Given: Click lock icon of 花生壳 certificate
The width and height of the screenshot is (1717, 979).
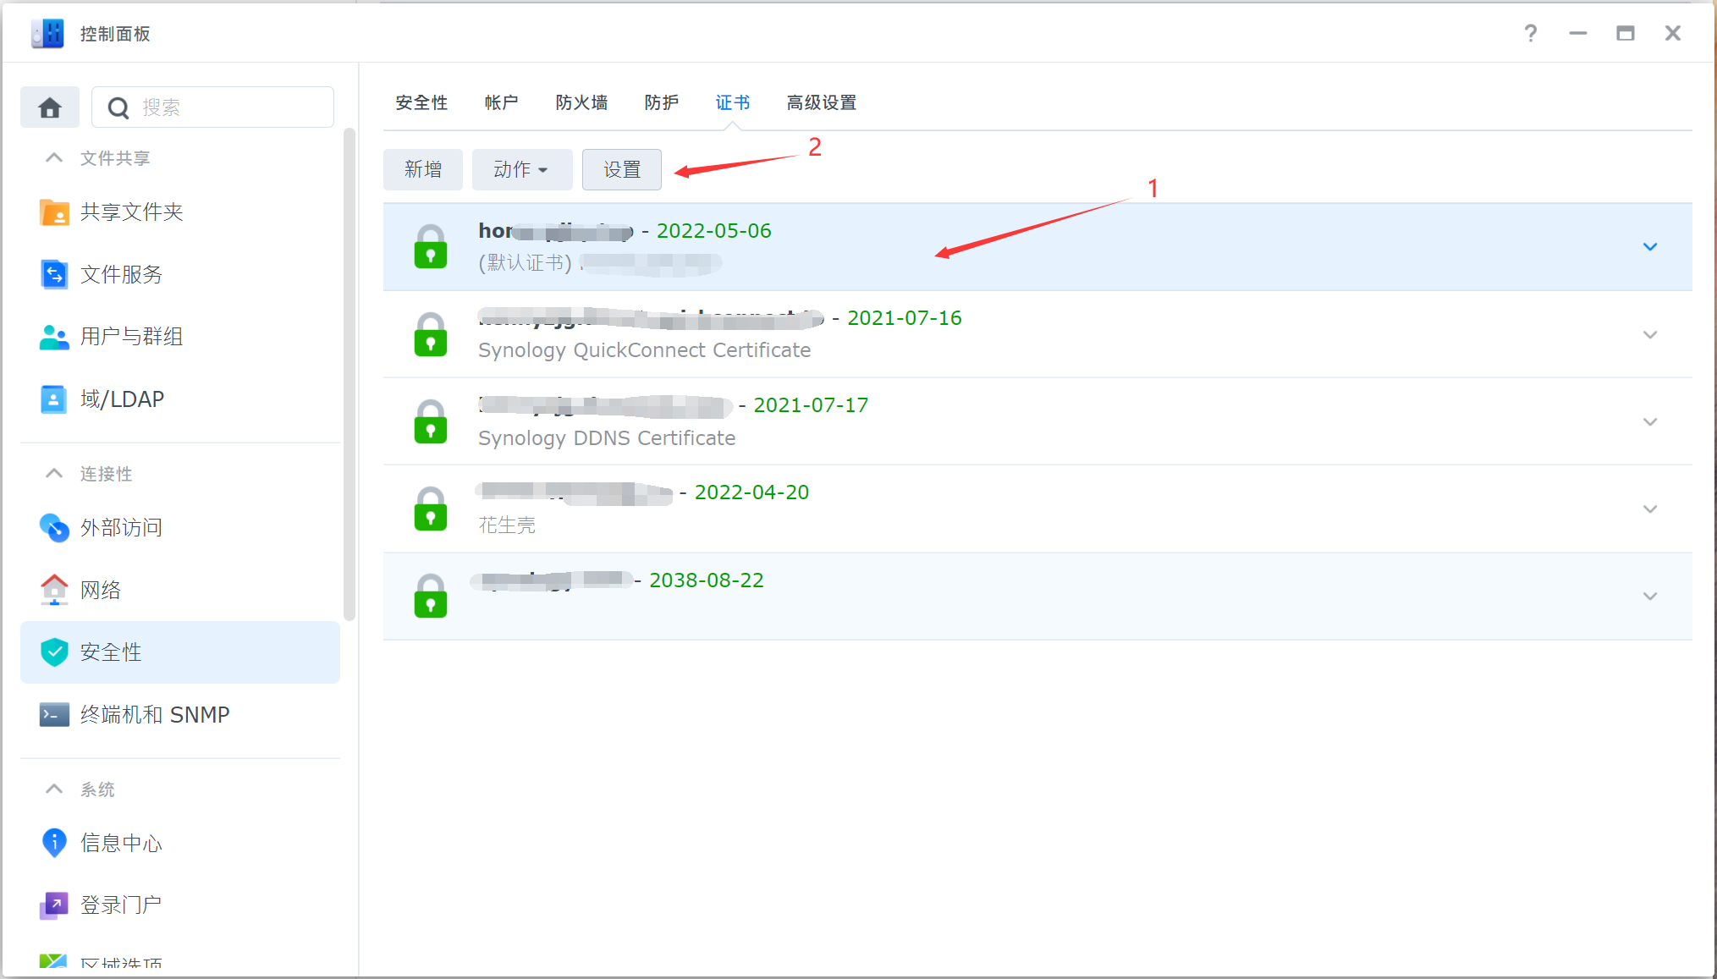Looking at the screenshot, I should pyautogui.click(x=431, y=509).
